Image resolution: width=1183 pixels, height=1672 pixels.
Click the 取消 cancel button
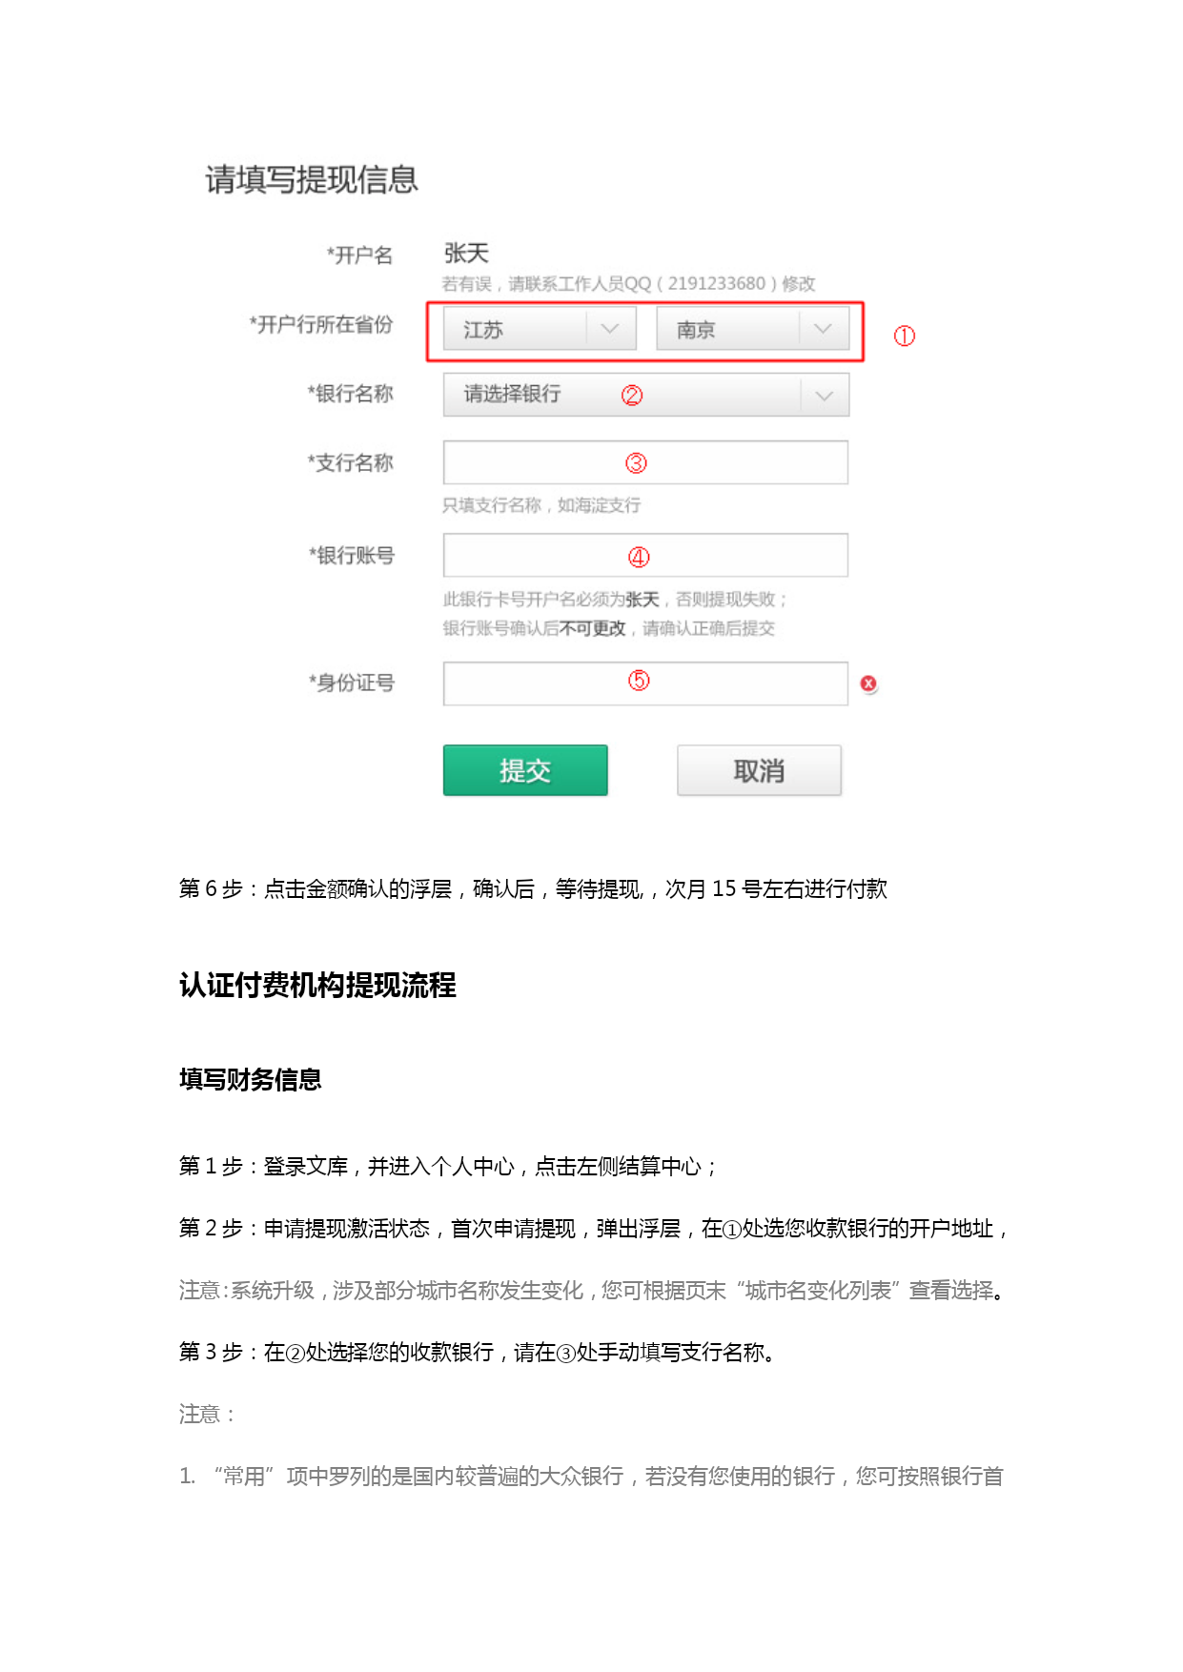point(759,770)
